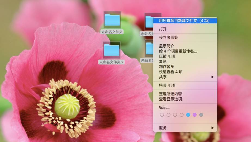Select the half-hidden folder icon beside 打开
The height and width of the screenshot is (142, 251).
(149, 21)
